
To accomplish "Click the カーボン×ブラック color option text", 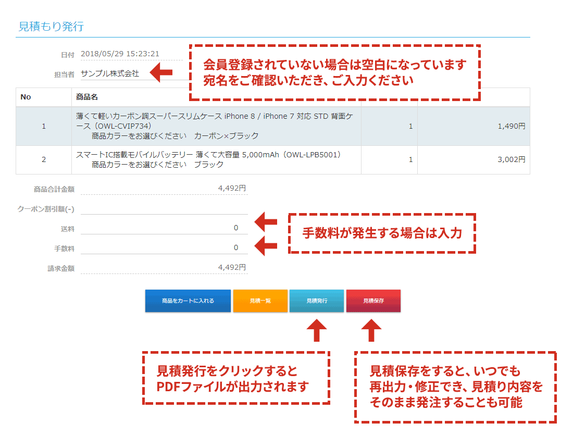I will point(226,136).
